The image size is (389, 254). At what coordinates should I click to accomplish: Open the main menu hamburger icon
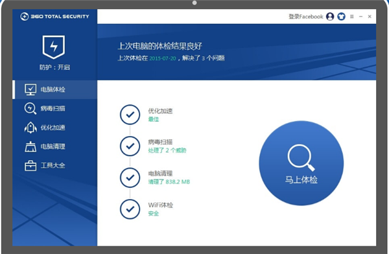point(352,17)
